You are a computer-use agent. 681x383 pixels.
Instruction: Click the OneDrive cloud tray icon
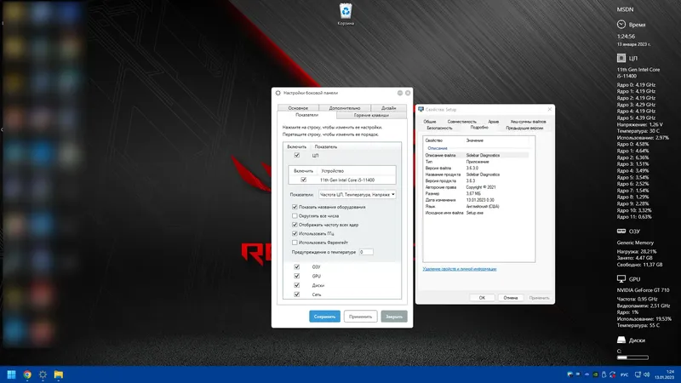(587, 374)
